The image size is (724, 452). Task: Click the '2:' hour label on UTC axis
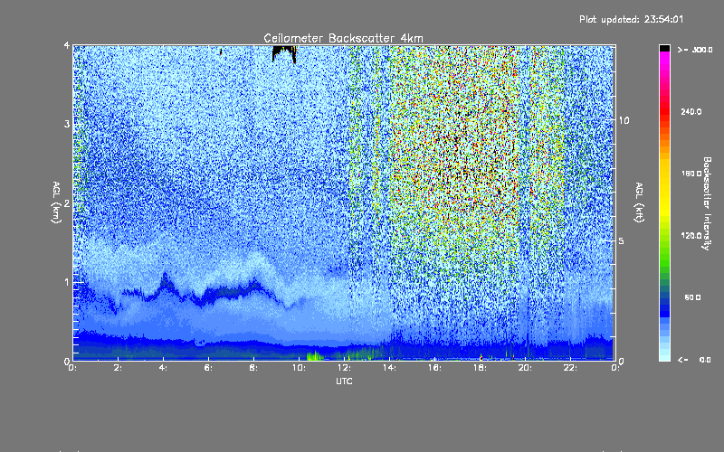[119, 368]
